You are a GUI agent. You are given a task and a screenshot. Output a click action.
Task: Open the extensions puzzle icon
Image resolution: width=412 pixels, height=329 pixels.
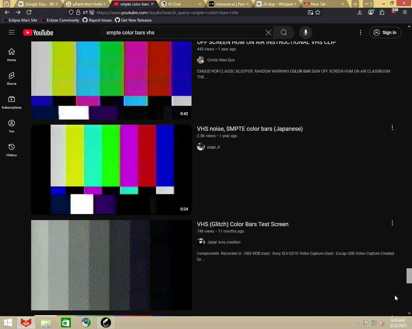[382, 12]
